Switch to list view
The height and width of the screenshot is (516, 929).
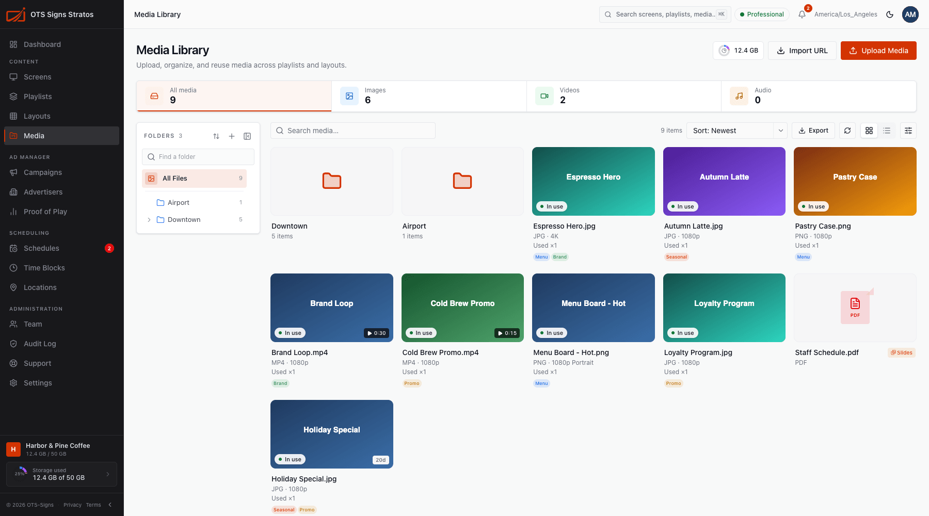[x=887, y=131]
